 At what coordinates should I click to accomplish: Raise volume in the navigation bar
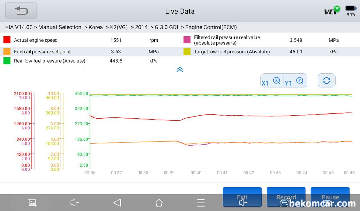243,203
